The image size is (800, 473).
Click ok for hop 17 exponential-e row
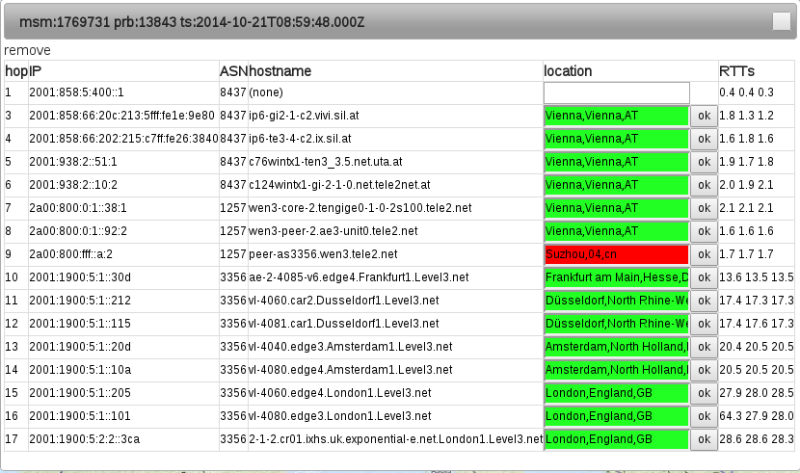click(703, 439)
